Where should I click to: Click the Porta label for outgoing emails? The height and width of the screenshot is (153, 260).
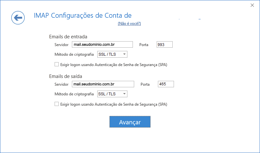point(145,84)
